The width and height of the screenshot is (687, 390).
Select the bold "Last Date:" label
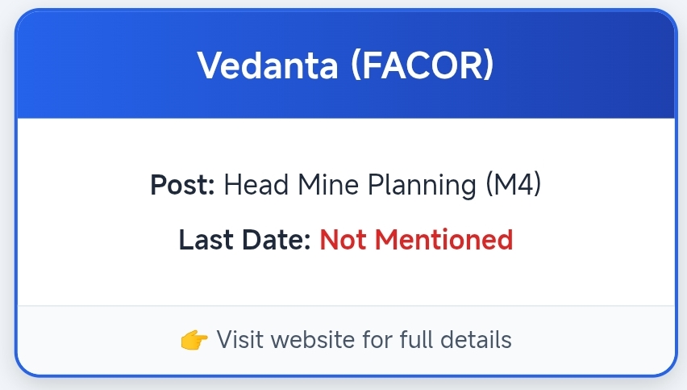(245, 240)
